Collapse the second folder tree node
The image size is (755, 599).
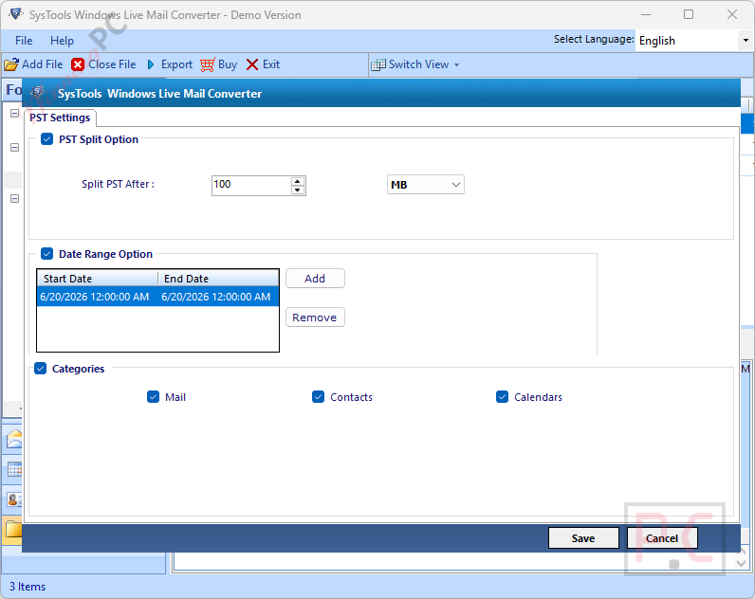[x=15, y=147]
